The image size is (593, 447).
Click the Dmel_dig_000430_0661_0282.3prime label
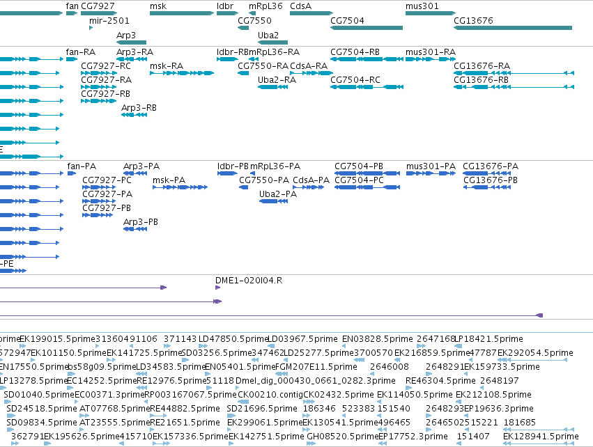(x=316, y=380)
